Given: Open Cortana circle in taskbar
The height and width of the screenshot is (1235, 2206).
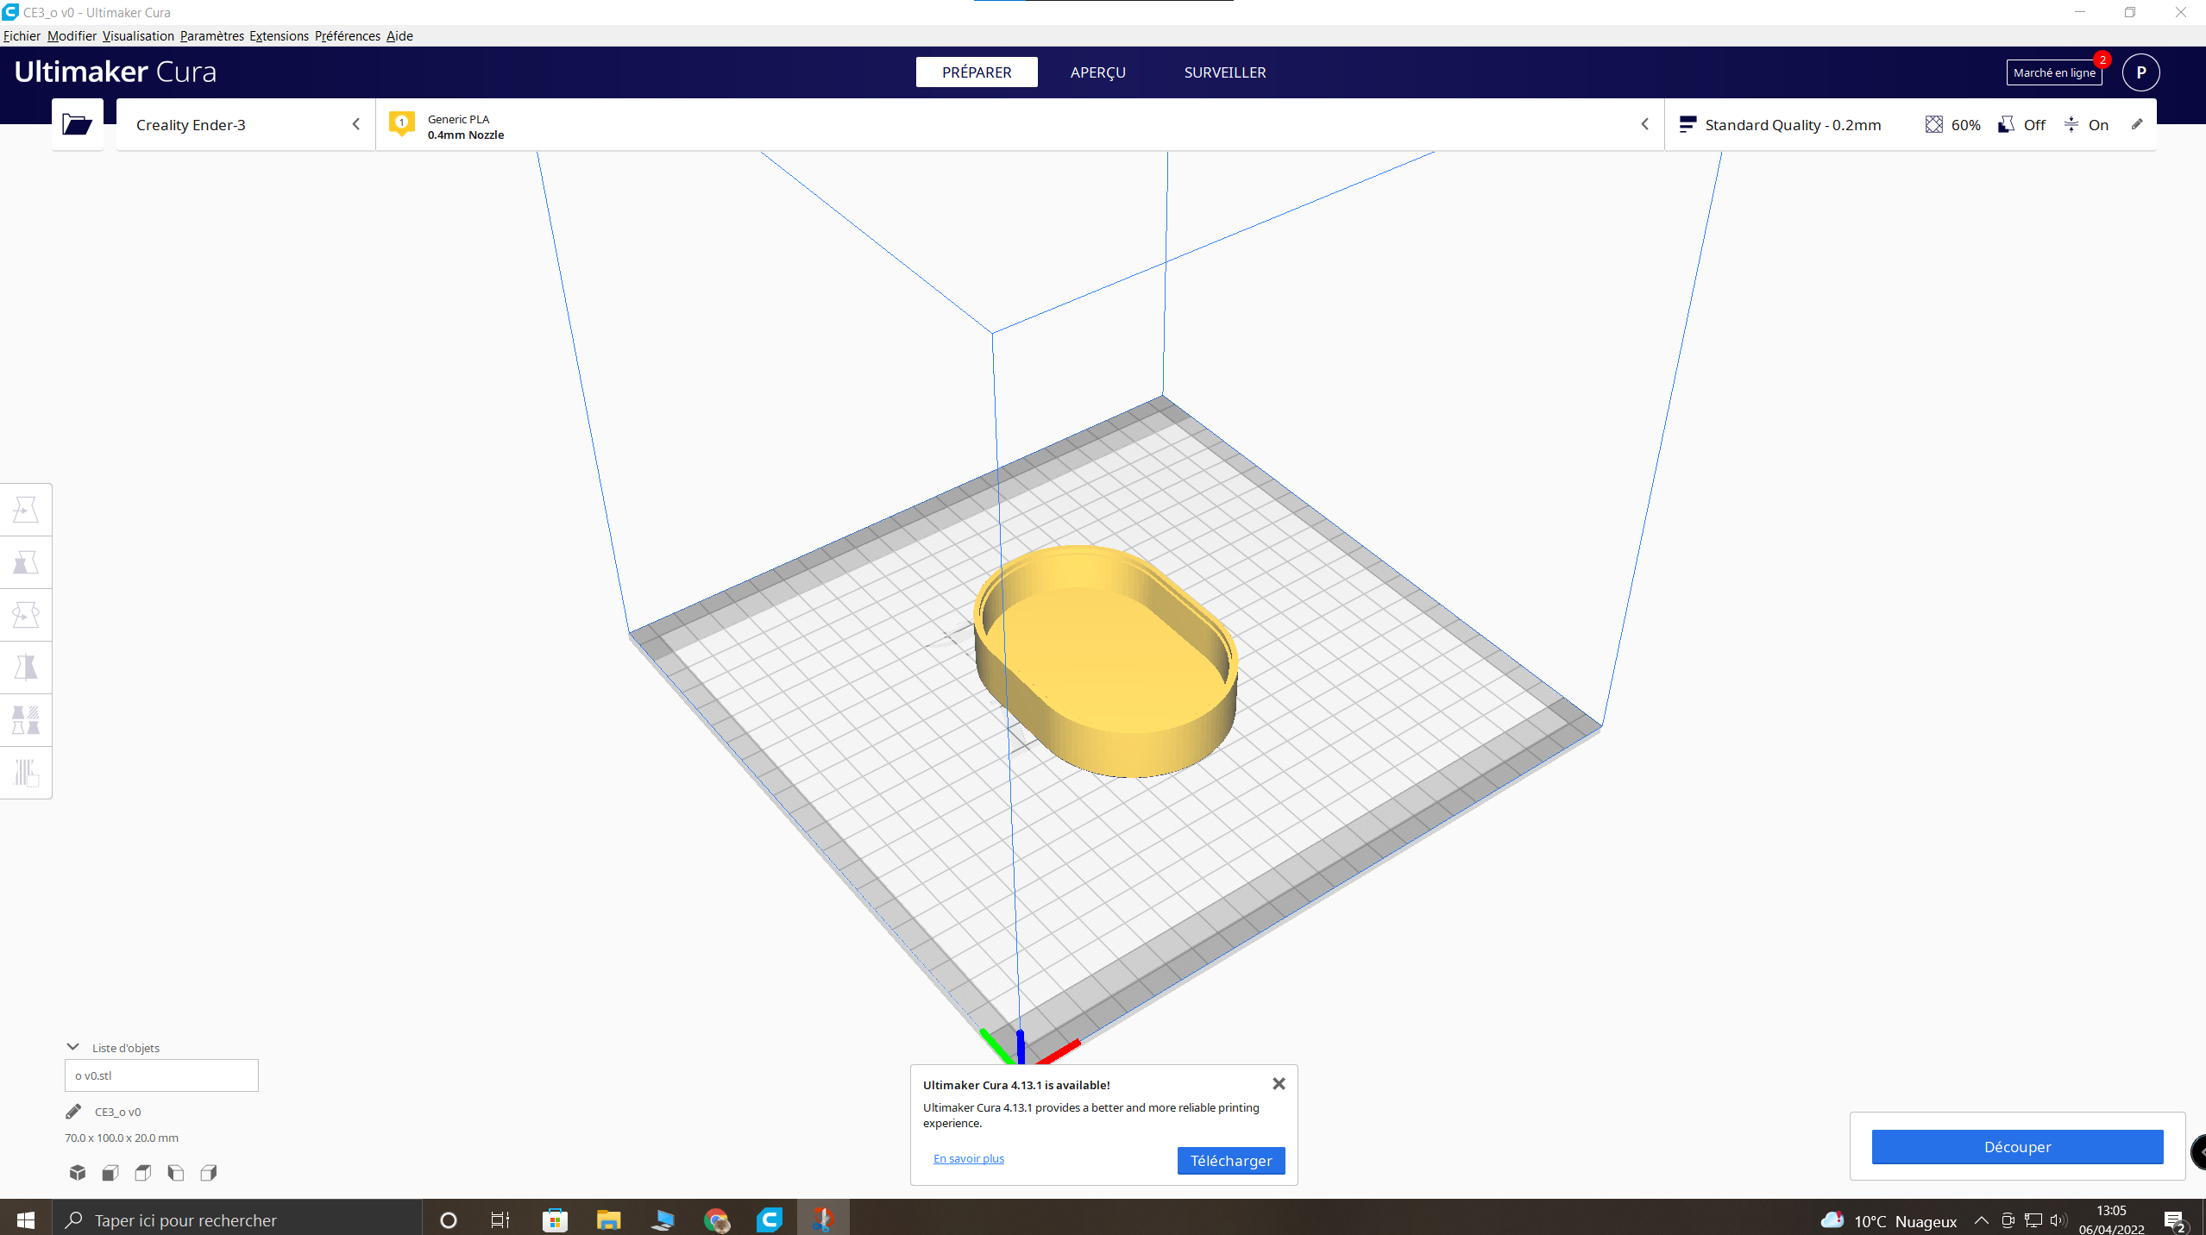Looking at the screenshot, I should coord(449,1219).
